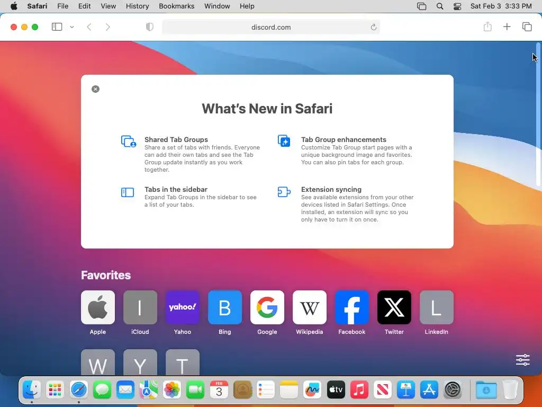
Task: Click the screen mirroring menu bar icon
Action: click(421, 6)
